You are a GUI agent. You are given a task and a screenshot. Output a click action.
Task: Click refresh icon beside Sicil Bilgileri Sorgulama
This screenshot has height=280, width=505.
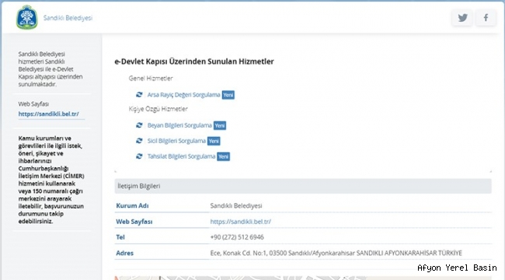pyautogui.click(x=139, y=141)
